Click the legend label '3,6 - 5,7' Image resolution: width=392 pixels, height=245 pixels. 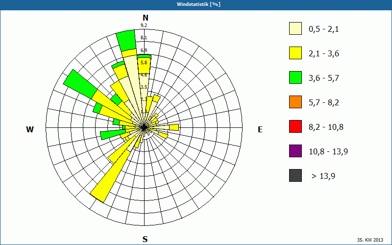coord(324,78)
